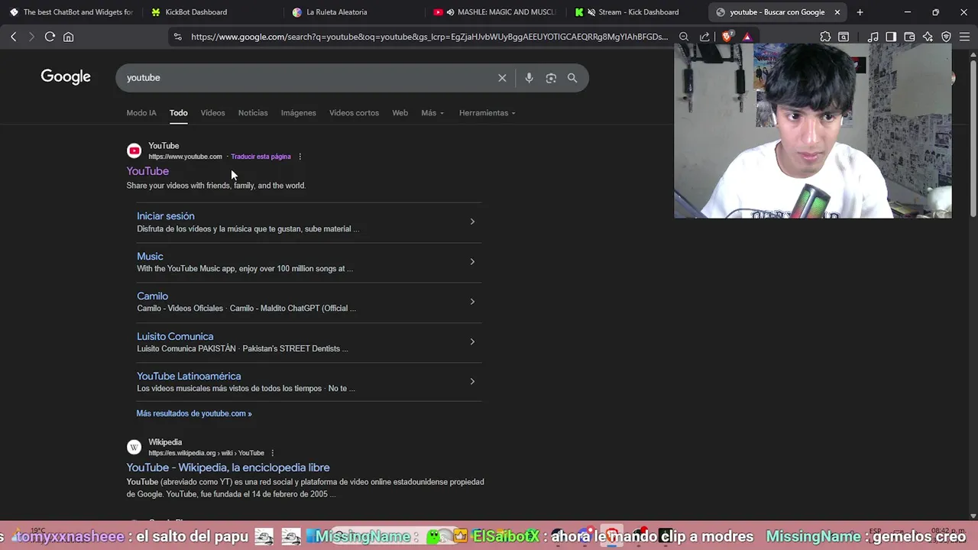Open the Iniciar sesión sitelink
The image size is (978, 550).
click(166, 216)
